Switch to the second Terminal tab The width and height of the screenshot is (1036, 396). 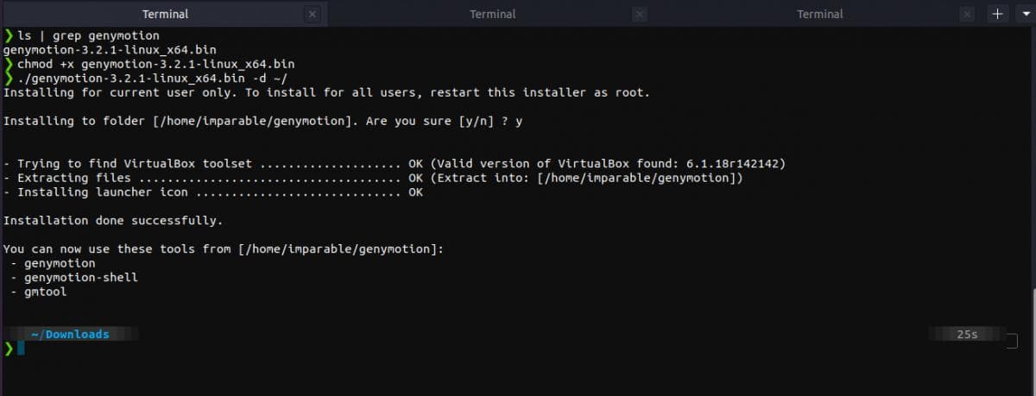[x=492, y=14]
